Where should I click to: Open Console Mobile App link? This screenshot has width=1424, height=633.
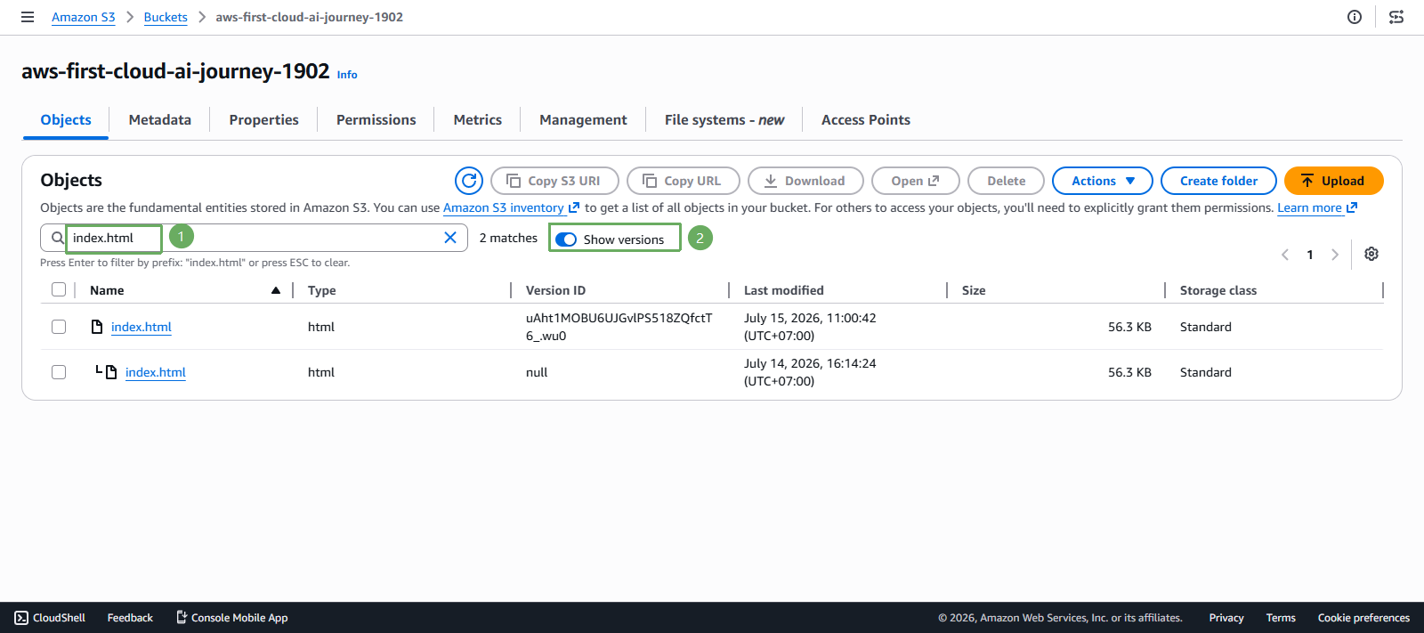[231, 618]
